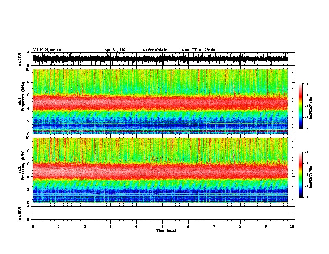
Task: Click time axis tick label "1"
Action: 59,227
